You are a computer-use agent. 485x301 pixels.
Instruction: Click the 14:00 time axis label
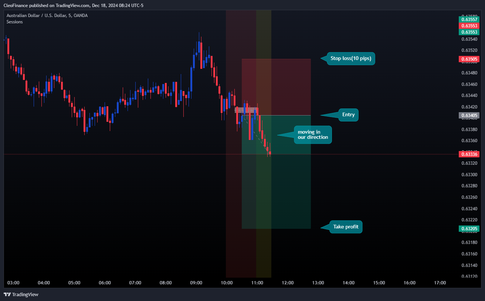[349, 283]
